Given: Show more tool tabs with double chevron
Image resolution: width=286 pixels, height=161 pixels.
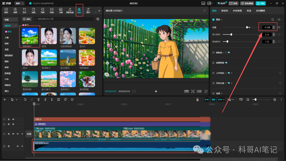Looking at the screenshot, I should point(99,11).
